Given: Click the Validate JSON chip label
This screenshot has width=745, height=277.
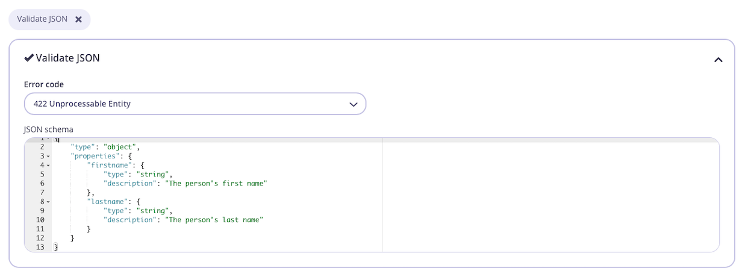Looking at the screenshot, I should [42, 19].
